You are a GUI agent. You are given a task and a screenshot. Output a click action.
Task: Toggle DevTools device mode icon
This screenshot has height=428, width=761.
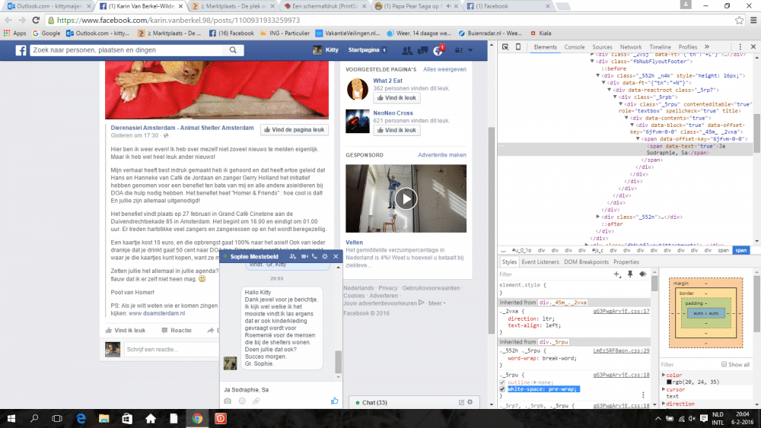pyautogui.click(x=518, y=47)
